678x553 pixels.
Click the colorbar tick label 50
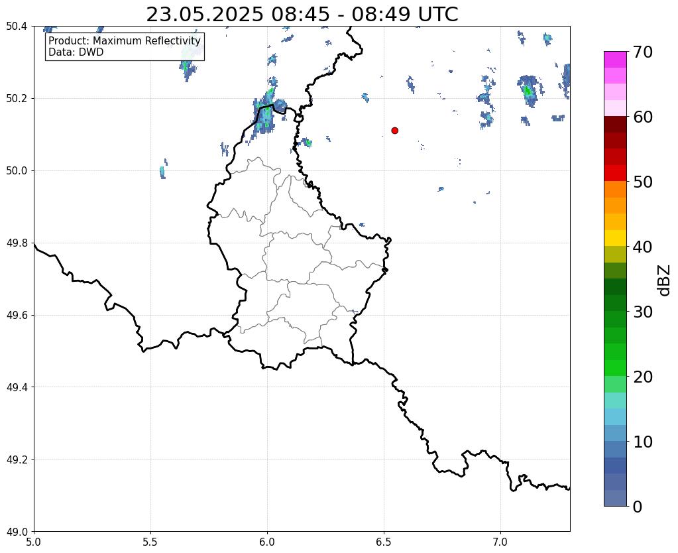643,182
